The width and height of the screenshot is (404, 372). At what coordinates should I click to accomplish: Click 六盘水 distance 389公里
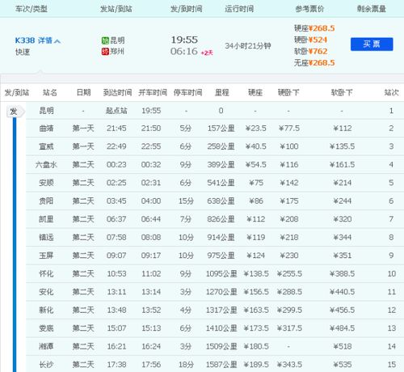(221, 164)
